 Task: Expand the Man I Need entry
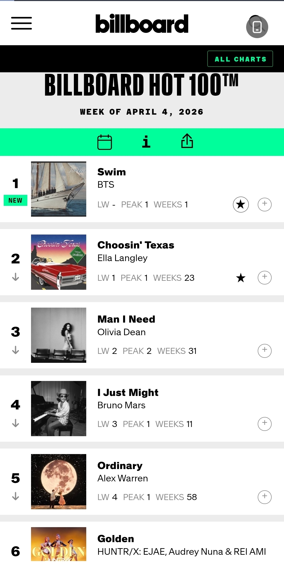[x=265, y=351]
